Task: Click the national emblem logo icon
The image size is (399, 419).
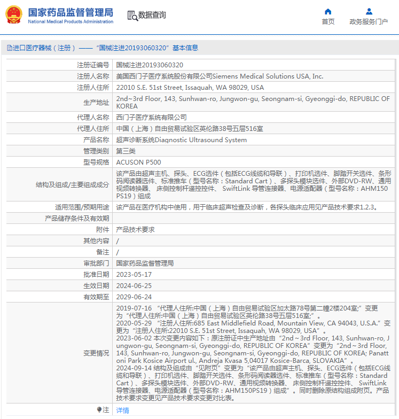Action: pyautogui.click(x=14, y=15)
